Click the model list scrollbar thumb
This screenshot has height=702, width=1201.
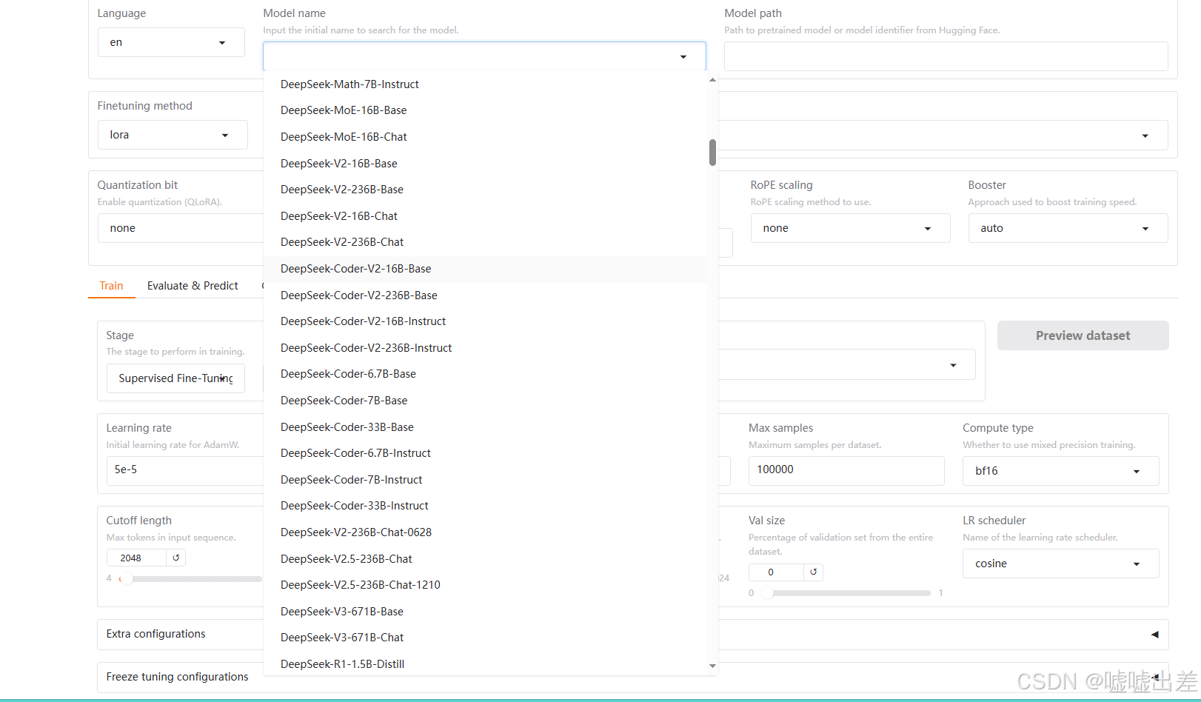coord(712,153)
